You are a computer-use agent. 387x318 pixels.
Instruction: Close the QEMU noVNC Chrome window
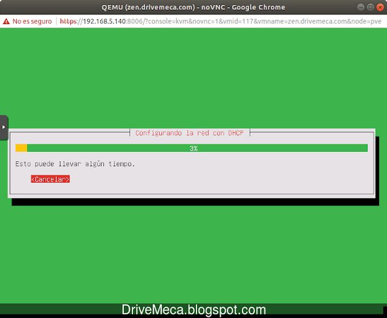pyautogui.click(x=380, y=7)
